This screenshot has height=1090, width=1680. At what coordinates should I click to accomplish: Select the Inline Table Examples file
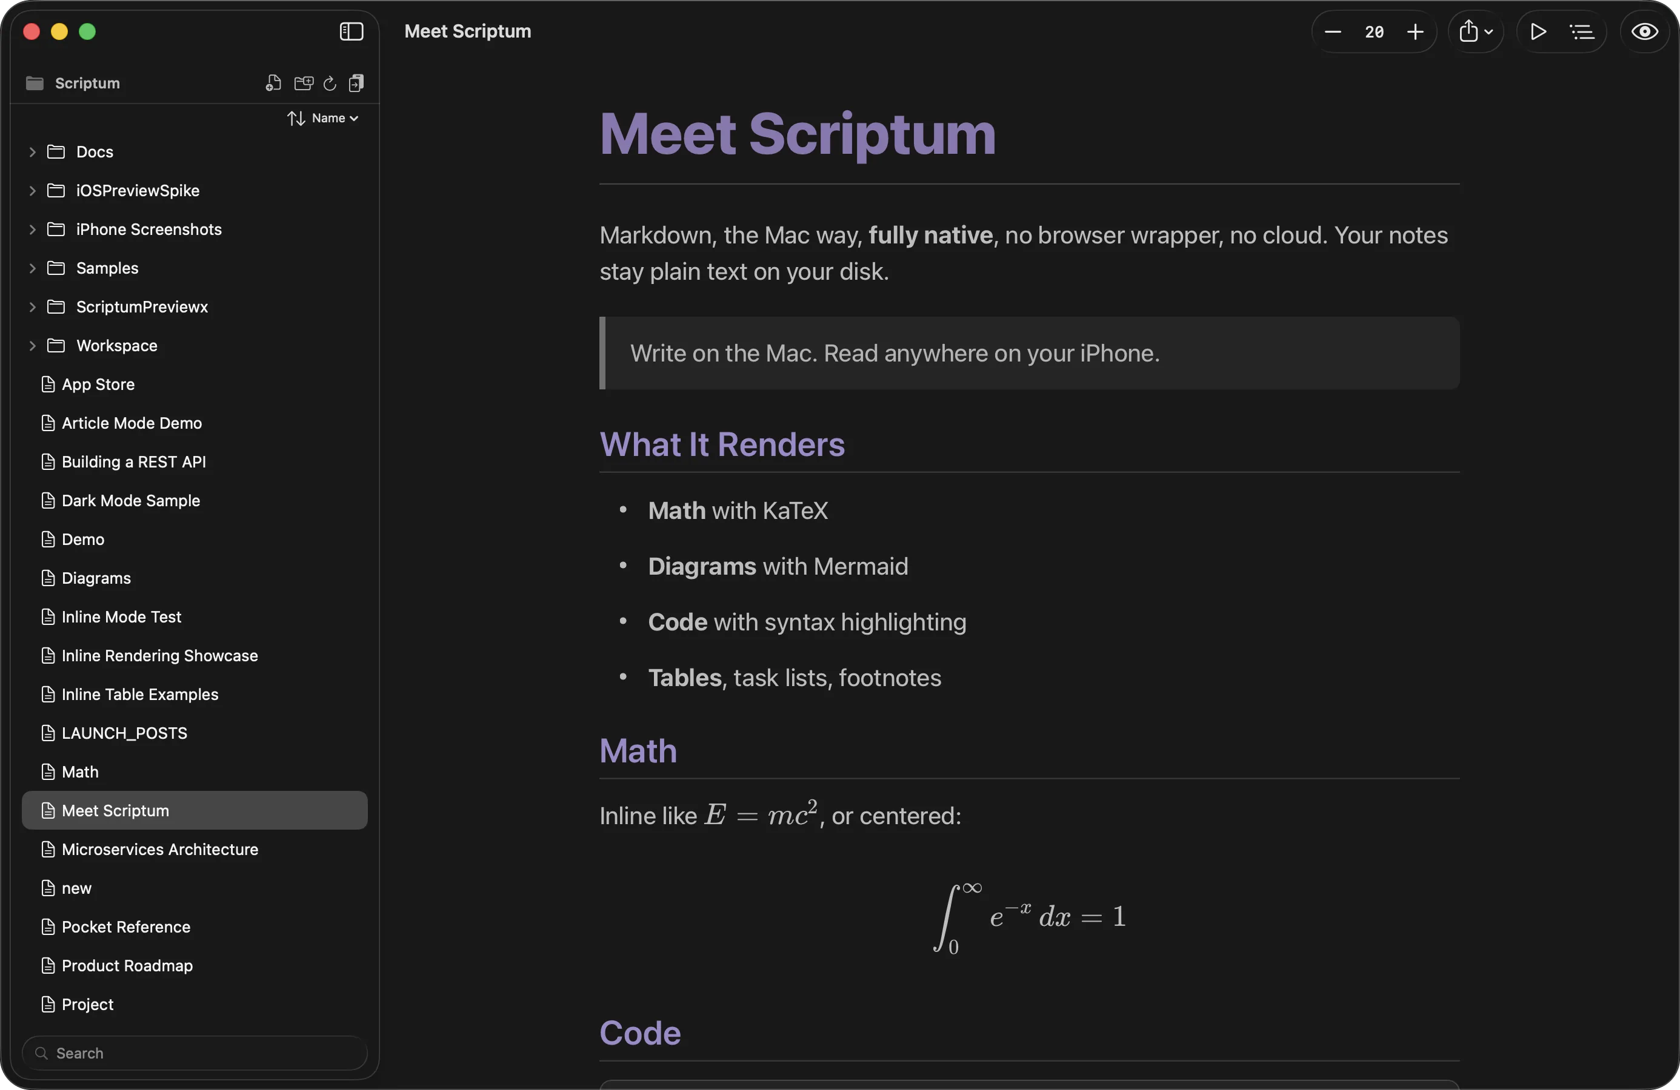(x=194, y=695)
